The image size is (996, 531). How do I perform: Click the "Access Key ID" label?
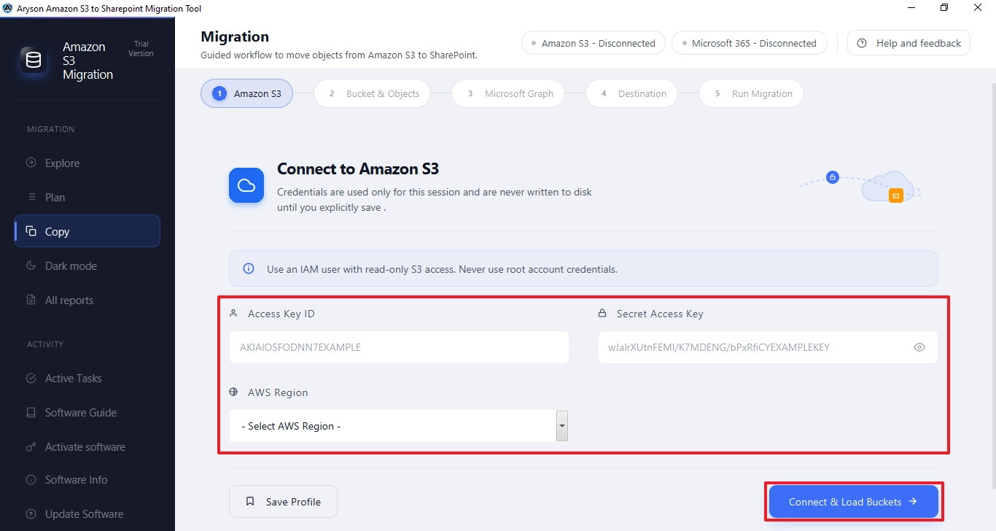coord(281,314)
